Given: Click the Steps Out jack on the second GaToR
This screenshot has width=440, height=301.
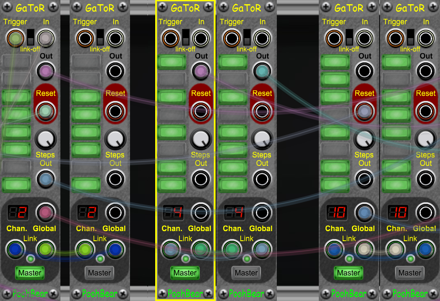Looking at the screenshot, I should tap(115, 179).
